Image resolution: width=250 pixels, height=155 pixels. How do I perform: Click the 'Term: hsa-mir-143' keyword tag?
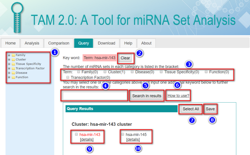click(x=99, y=58)
